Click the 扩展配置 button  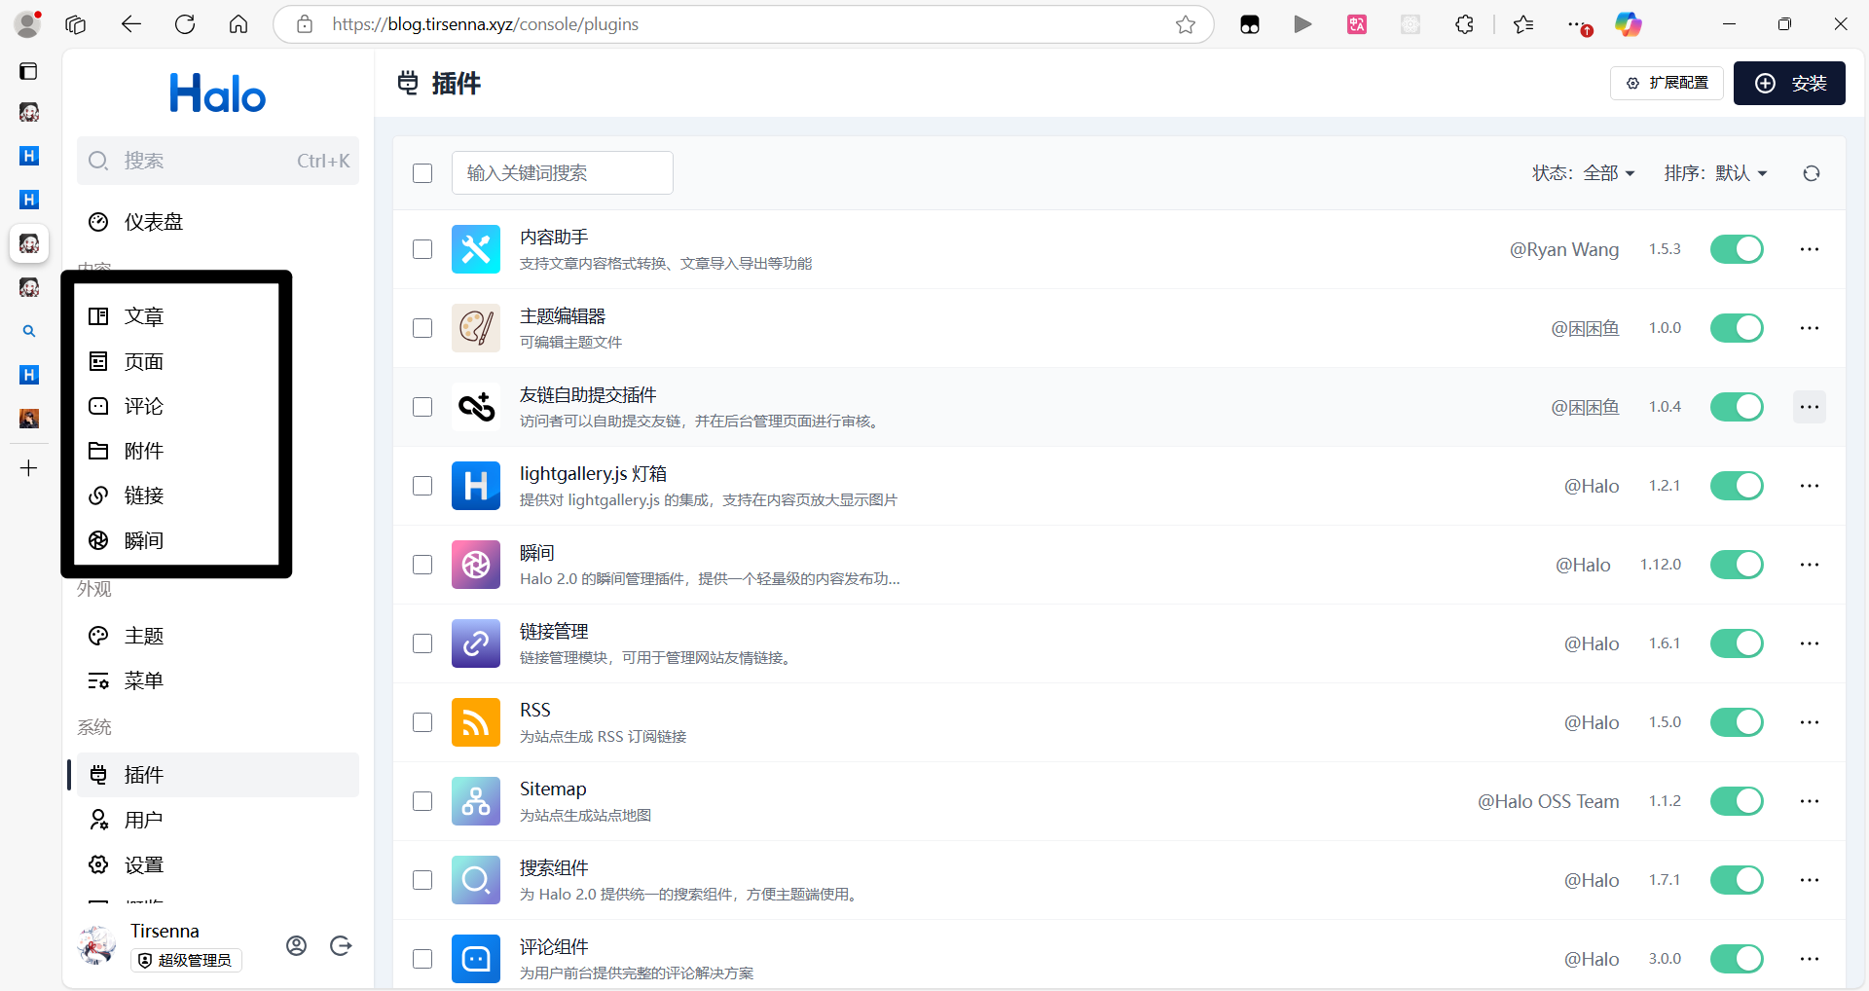coord(1667,84)
